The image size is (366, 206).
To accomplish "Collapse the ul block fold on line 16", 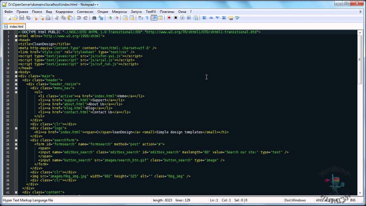I will pos(16,92).
